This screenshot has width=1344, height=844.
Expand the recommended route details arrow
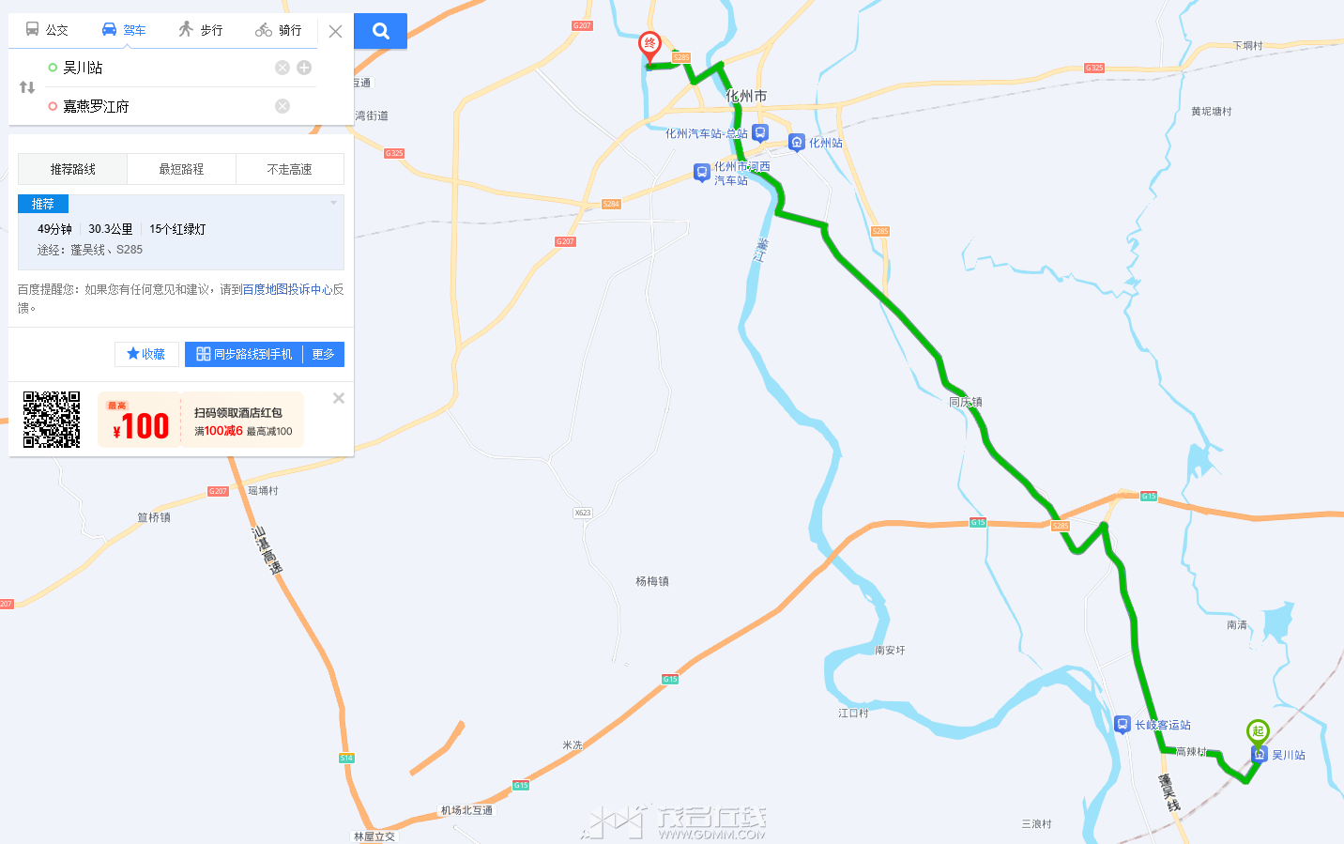coord(333,203)
